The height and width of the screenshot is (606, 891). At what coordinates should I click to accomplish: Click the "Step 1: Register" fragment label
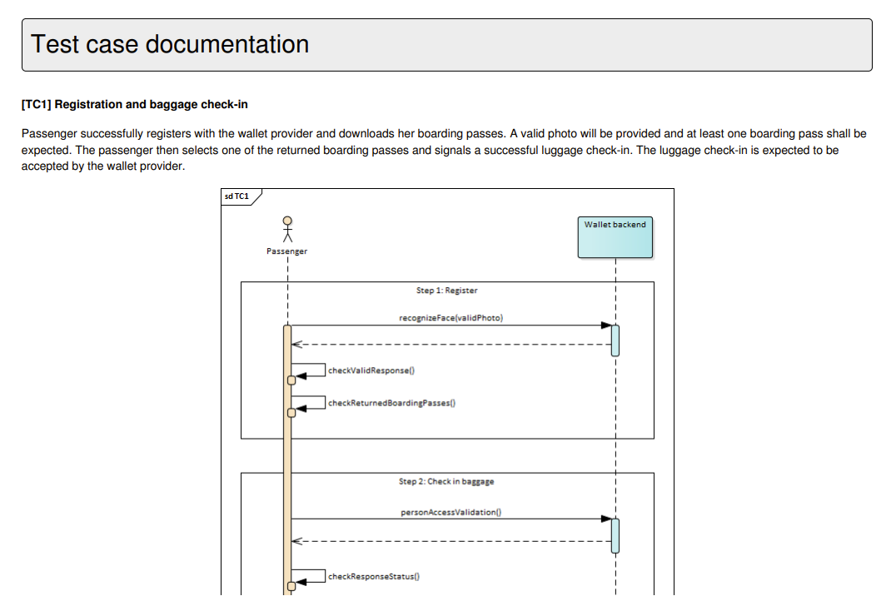tap(446, 291)
